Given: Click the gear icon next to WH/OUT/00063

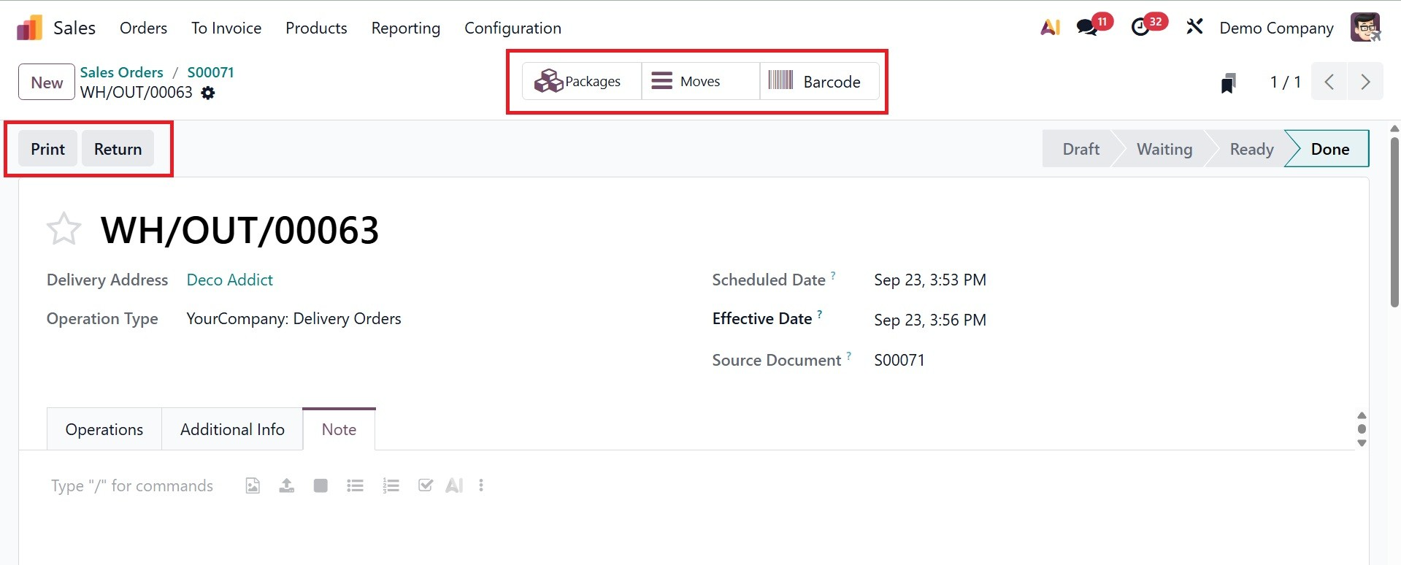Looking at the screenshot, I should 208,93.
